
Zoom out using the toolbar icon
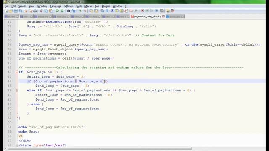pos(85,11)
